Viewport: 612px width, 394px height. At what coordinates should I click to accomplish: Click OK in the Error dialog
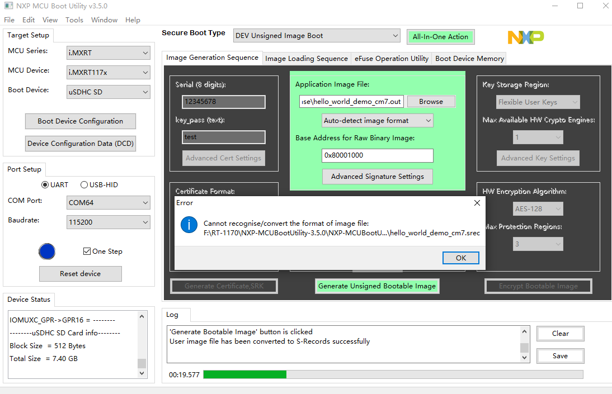point(460,258)
